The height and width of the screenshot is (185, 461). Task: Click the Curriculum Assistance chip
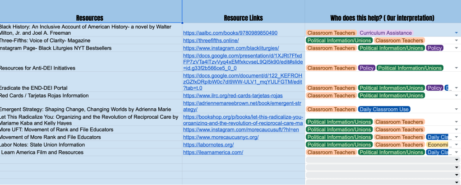[386, 33]
